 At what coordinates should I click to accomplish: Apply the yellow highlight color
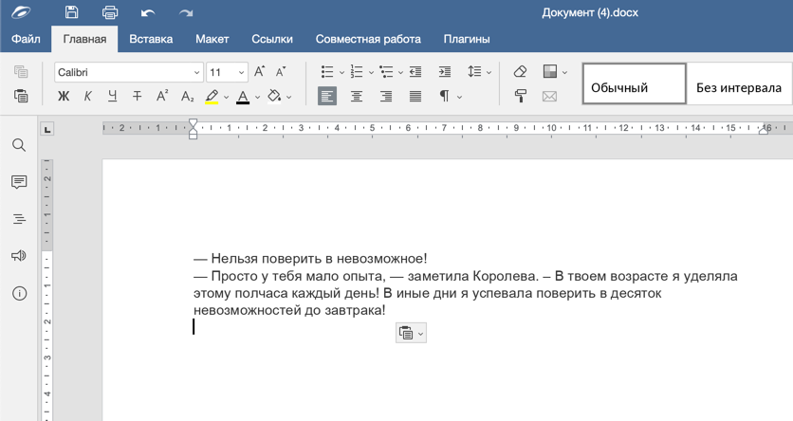pos(212,96)
